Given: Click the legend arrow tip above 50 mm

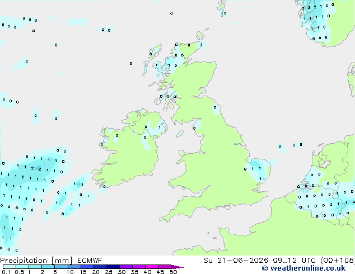Looking at the screenshot, I should 177,267.
